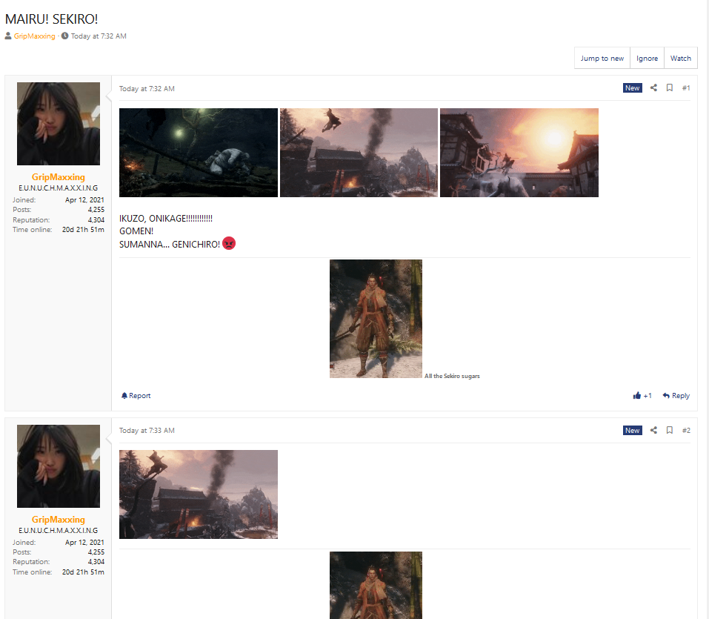Toggle Watch for this thread
The width and height of the screenshot is (709, 619).
click(x=680, y=57)
